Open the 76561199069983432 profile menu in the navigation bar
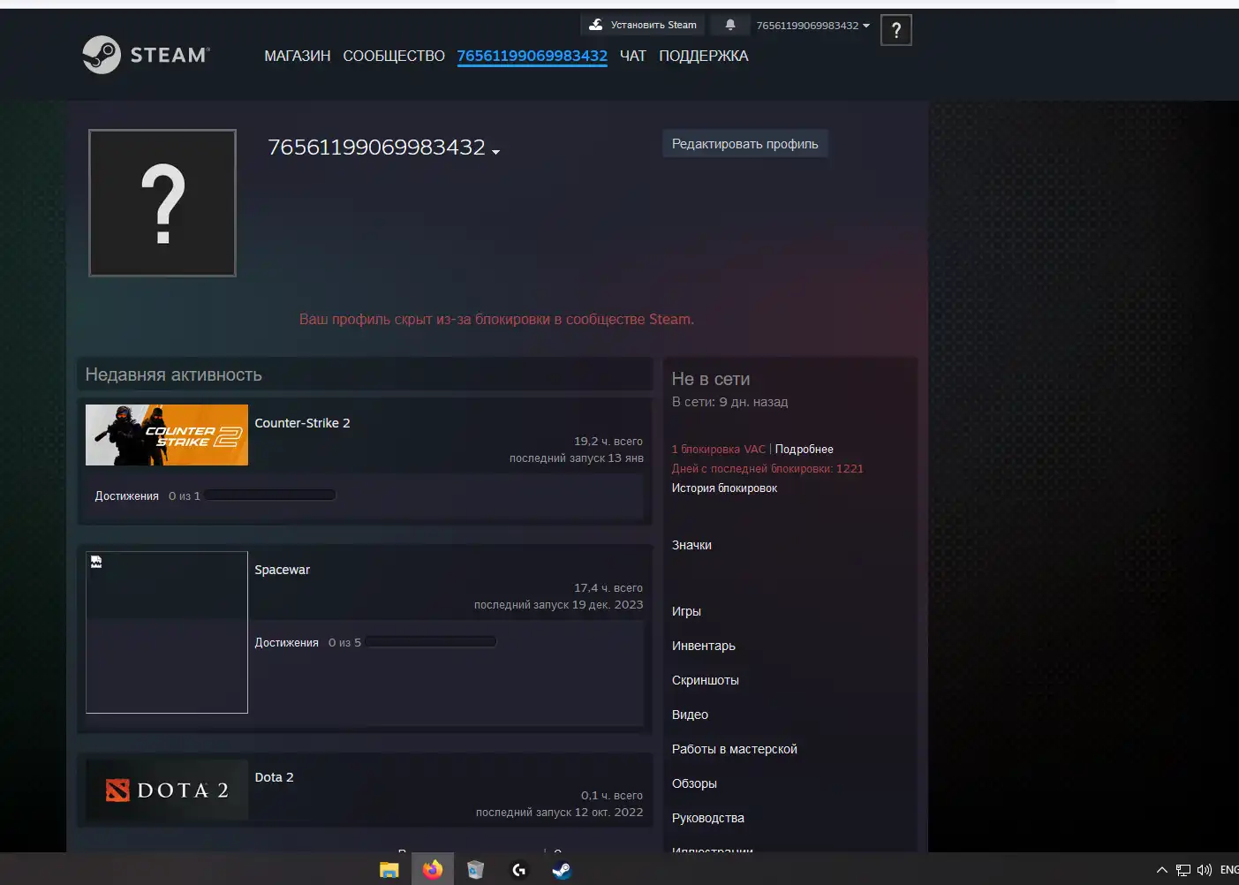The image size is (1239, 885). (533, 56)
